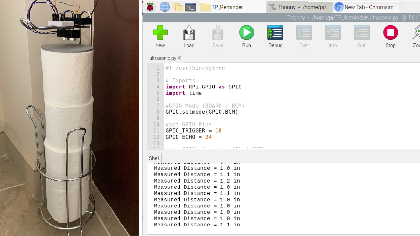Click the shebang /usr/bin/python line
The width and height of the screenshot is (420, 236).
pyautogui.click(x=195, y=68)
